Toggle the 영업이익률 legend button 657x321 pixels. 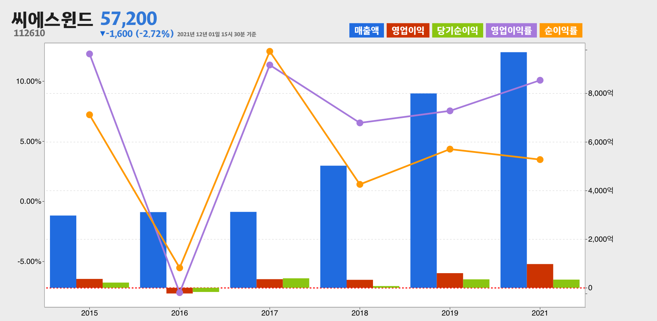[x=511, y=30]
